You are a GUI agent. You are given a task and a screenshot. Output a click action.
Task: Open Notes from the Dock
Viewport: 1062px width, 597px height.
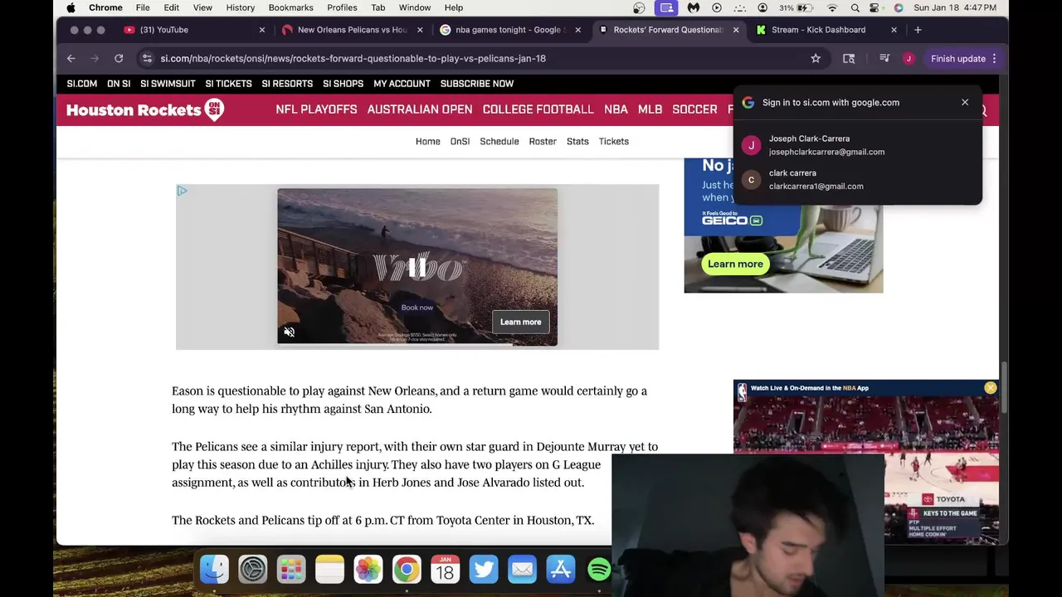[329, 569]
